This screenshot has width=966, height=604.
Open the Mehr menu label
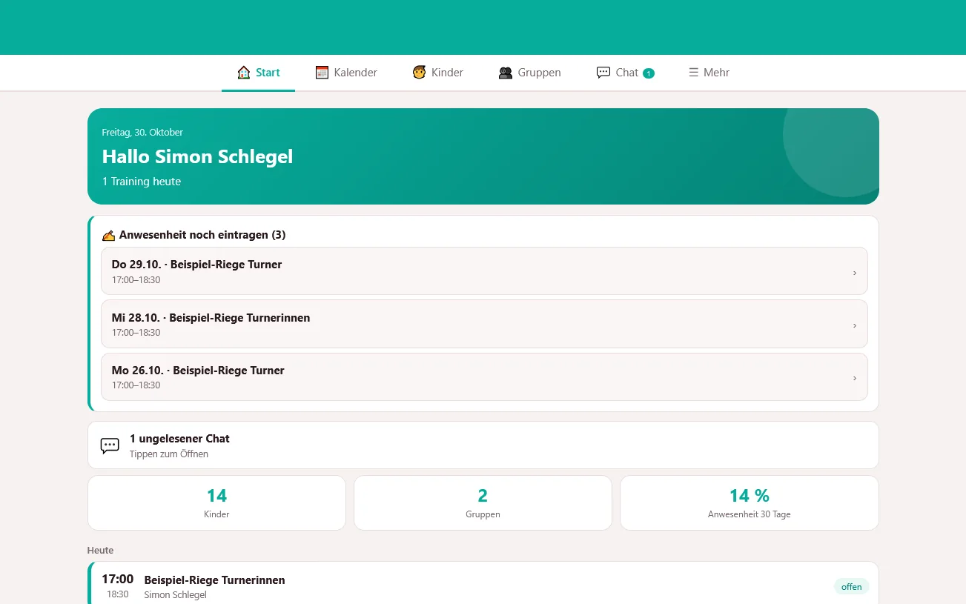point(716,73)
